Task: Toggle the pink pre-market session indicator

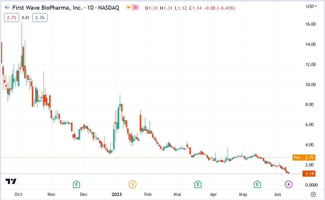Action: click(x=135, y=8)
